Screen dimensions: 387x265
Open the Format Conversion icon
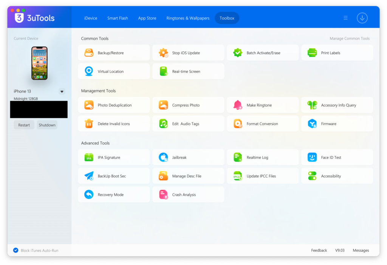click(x=238, y=124)
